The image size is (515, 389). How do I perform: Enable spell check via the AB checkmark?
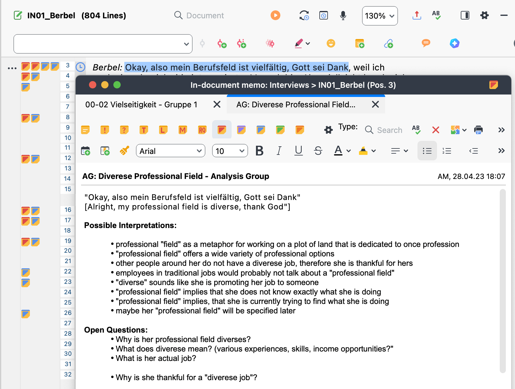point(416,130)
